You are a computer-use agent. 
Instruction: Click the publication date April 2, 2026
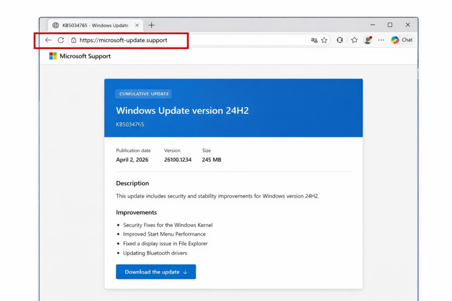click(x=132, y=160)
